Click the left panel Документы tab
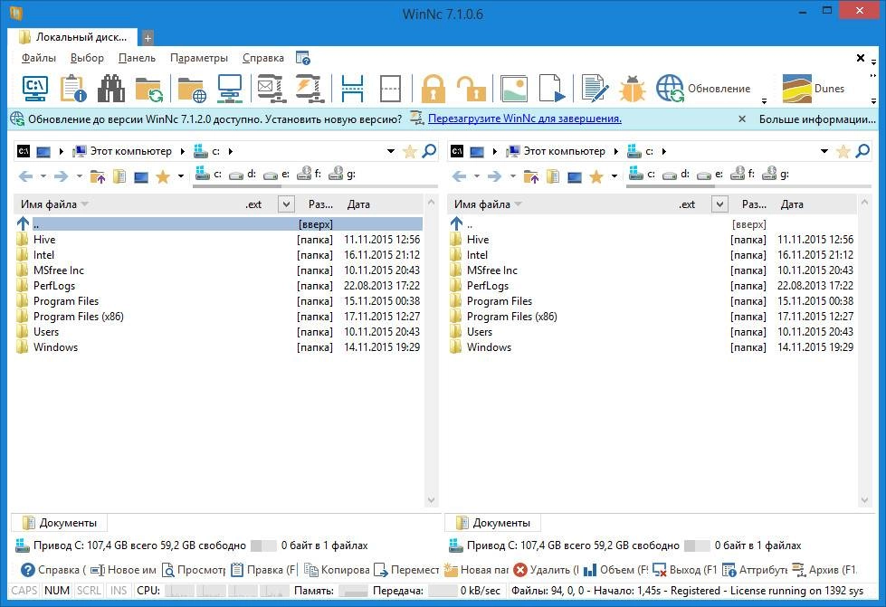The width and height of the screenshot is (886, 607). pos(60,523)
